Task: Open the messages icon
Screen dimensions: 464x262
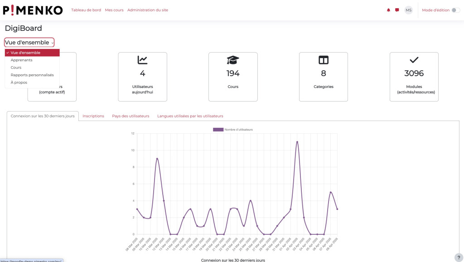Action: (397, 10)
